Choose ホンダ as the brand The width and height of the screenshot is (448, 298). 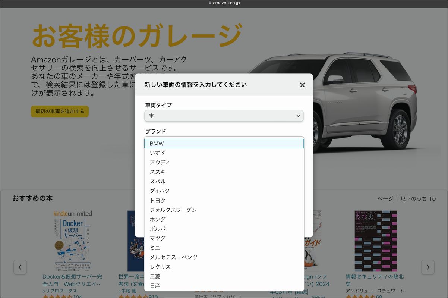224,219
